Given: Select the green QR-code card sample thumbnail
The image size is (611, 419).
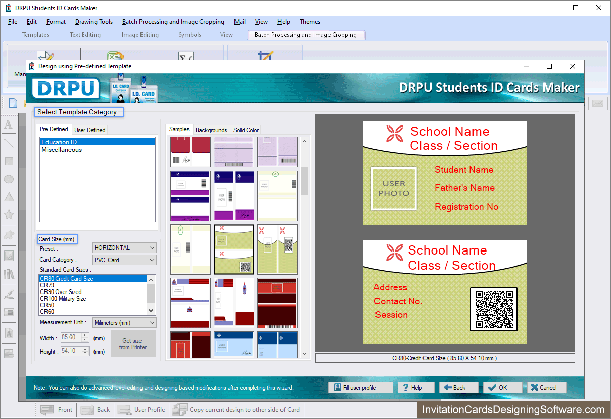Looking at the screenshot, I should tap(233, 249).
